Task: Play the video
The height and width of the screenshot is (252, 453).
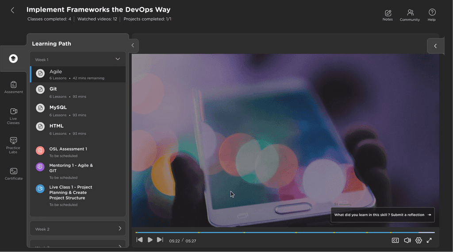Action: [x=150, y=240]
